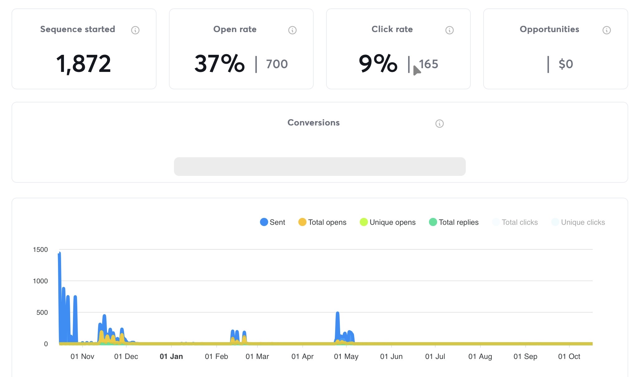The width and height of the screenshot is (641, 377).
Task: Click the orange Total opens legend dot
Action: (x=302, y=222)
